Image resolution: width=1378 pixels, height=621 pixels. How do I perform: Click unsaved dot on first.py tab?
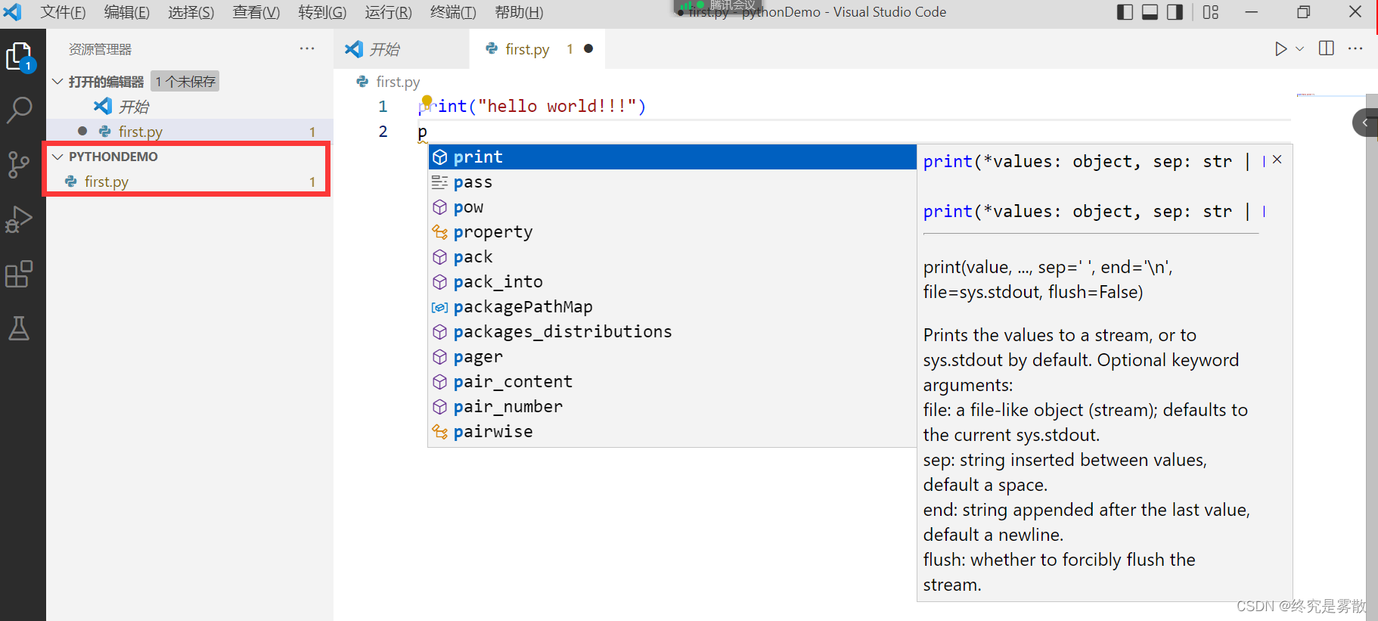588,48
